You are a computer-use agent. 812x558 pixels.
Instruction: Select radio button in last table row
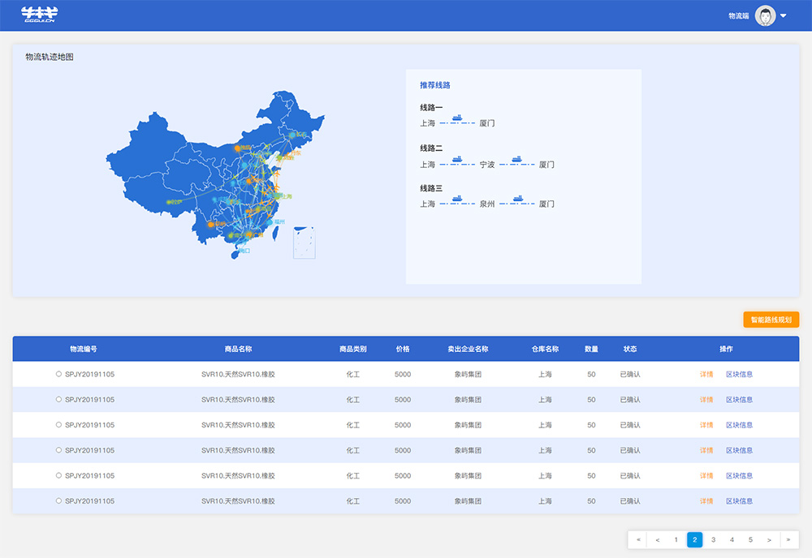point(58,500)
